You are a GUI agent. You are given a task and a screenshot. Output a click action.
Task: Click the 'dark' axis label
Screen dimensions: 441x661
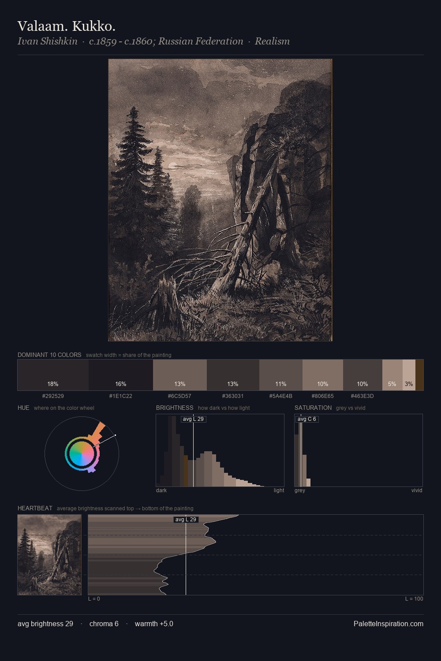point(161,490)
